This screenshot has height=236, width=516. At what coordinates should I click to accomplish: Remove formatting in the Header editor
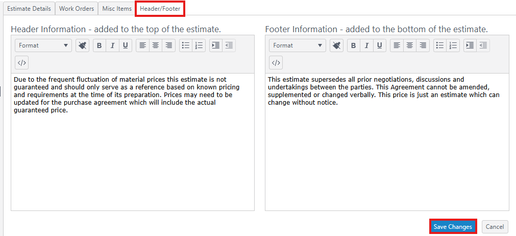(x=82, y=45)
